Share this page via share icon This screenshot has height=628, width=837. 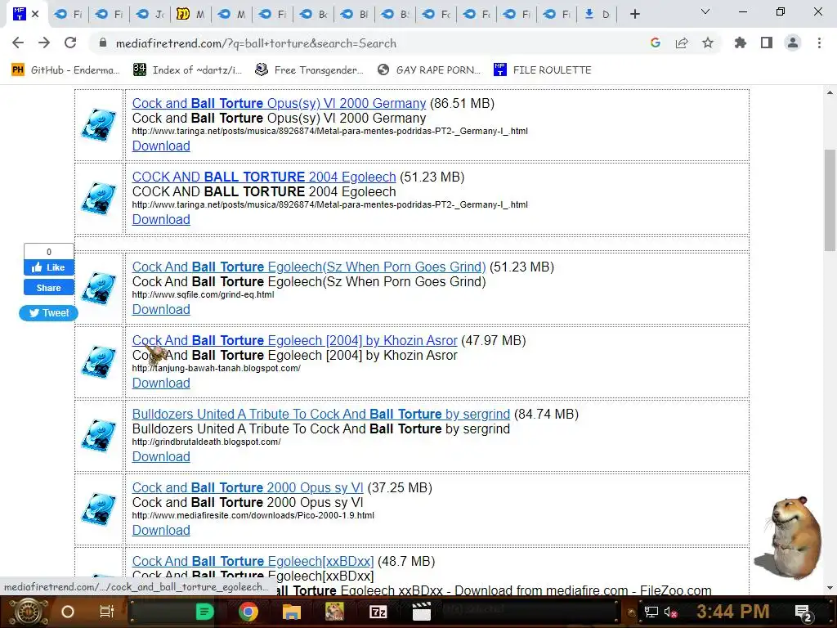(682, 43)
